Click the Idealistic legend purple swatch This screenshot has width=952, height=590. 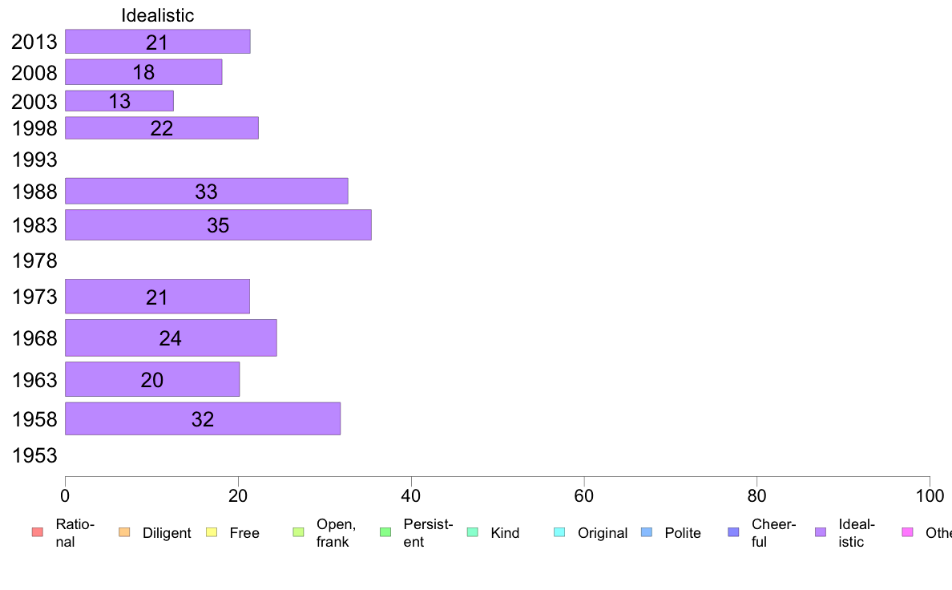click(x=821, y=532)
